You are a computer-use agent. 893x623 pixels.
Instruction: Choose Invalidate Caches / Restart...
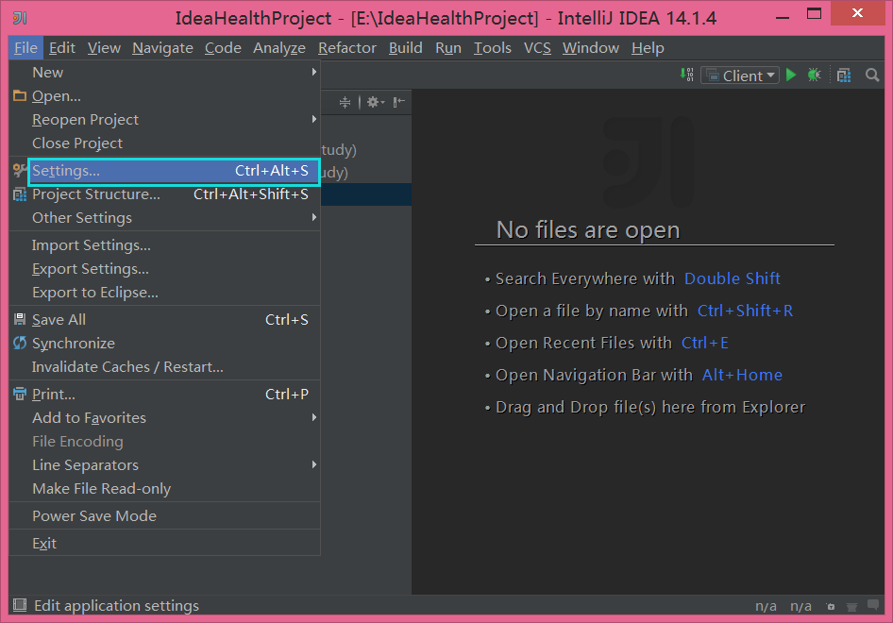pos(127,367)
